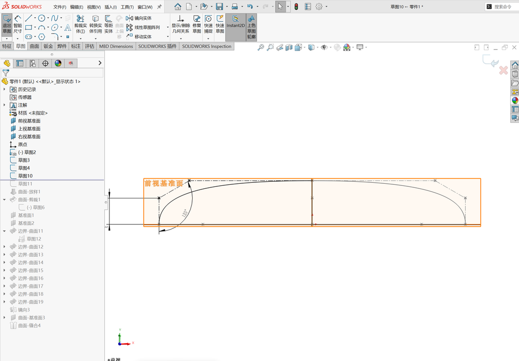The width and height of the screenshot is (519, 361).
Task: Collapse the 边界-曲面11 tree node
Action: pyautogui.click(x=4, y=231)
